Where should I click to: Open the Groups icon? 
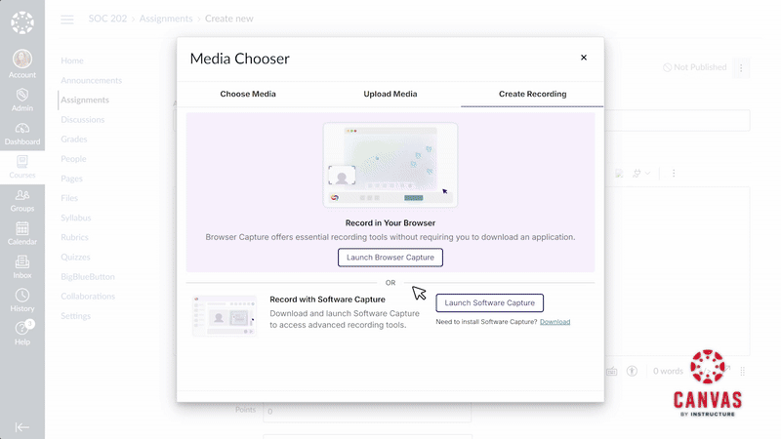click(21, 199)
